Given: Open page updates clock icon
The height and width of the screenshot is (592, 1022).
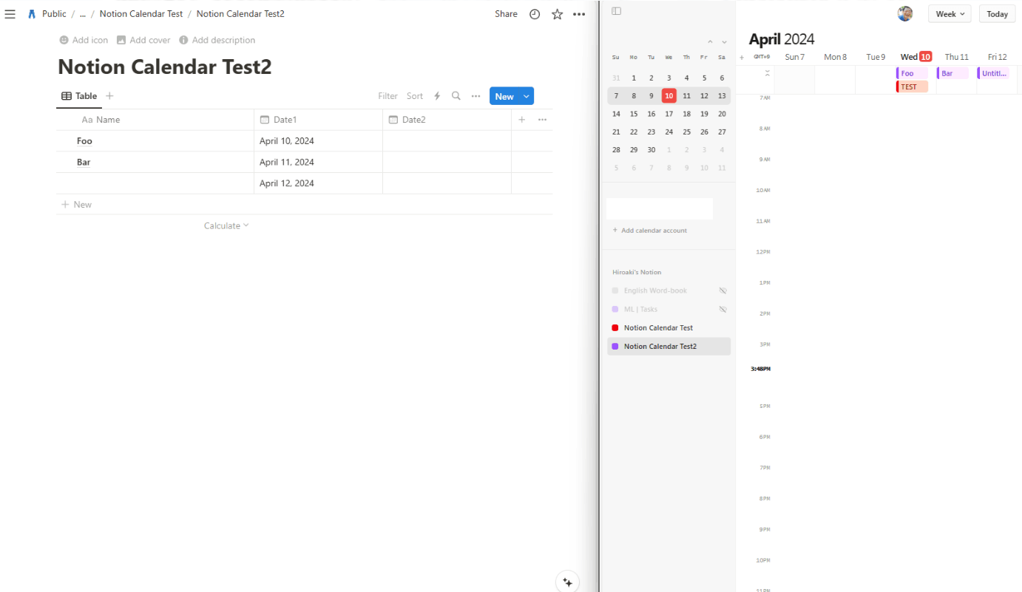Looking at the screenshot, I should (x=535, y=14).
